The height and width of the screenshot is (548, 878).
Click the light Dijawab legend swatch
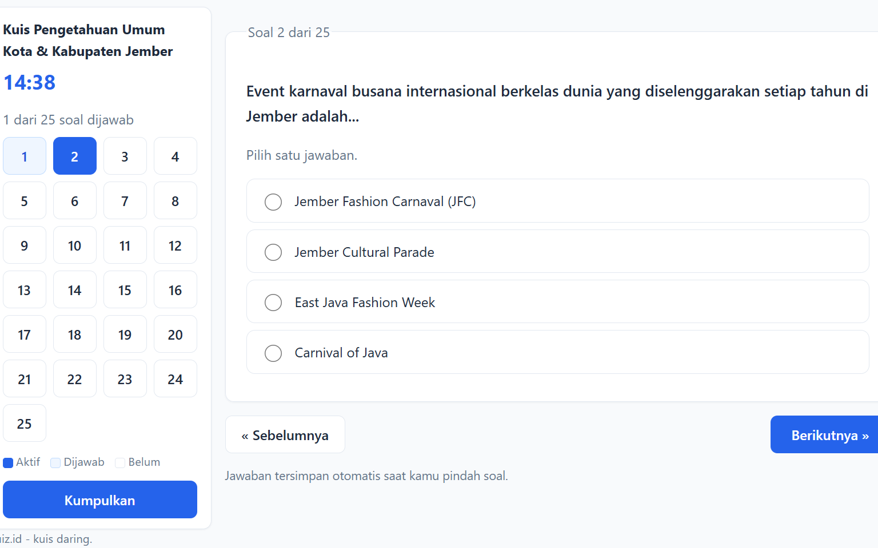point(55,463)
